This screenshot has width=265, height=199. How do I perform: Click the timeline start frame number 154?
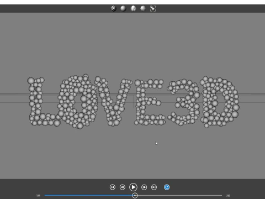38,196
